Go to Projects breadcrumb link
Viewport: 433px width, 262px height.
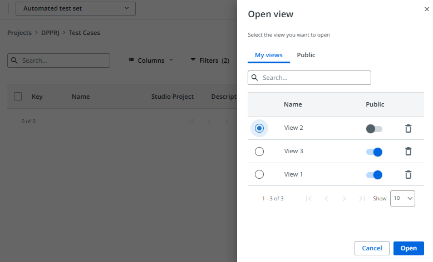(19, 33)
